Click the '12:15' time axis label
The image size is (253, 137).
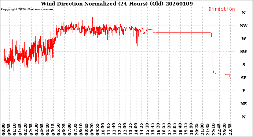120,129
